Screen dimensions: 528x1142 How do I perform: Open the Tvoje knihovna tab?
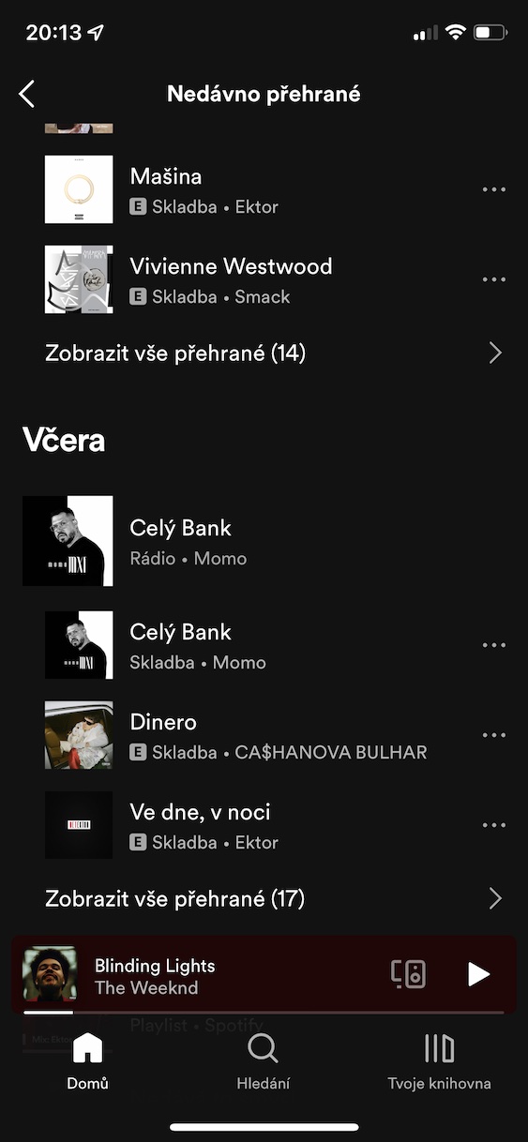(439, 1061)
